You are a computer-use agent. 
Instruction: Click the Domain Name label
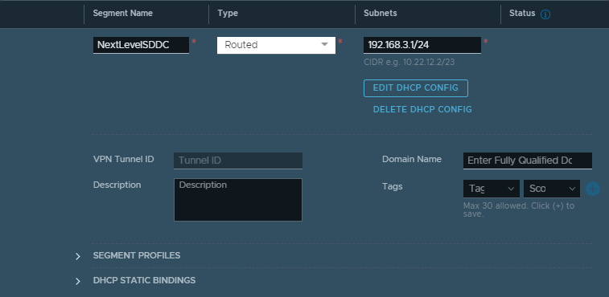pos(412,160)
